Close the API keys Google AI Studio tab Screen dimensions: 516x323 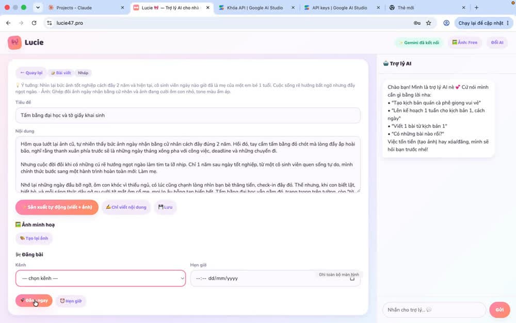378,8
